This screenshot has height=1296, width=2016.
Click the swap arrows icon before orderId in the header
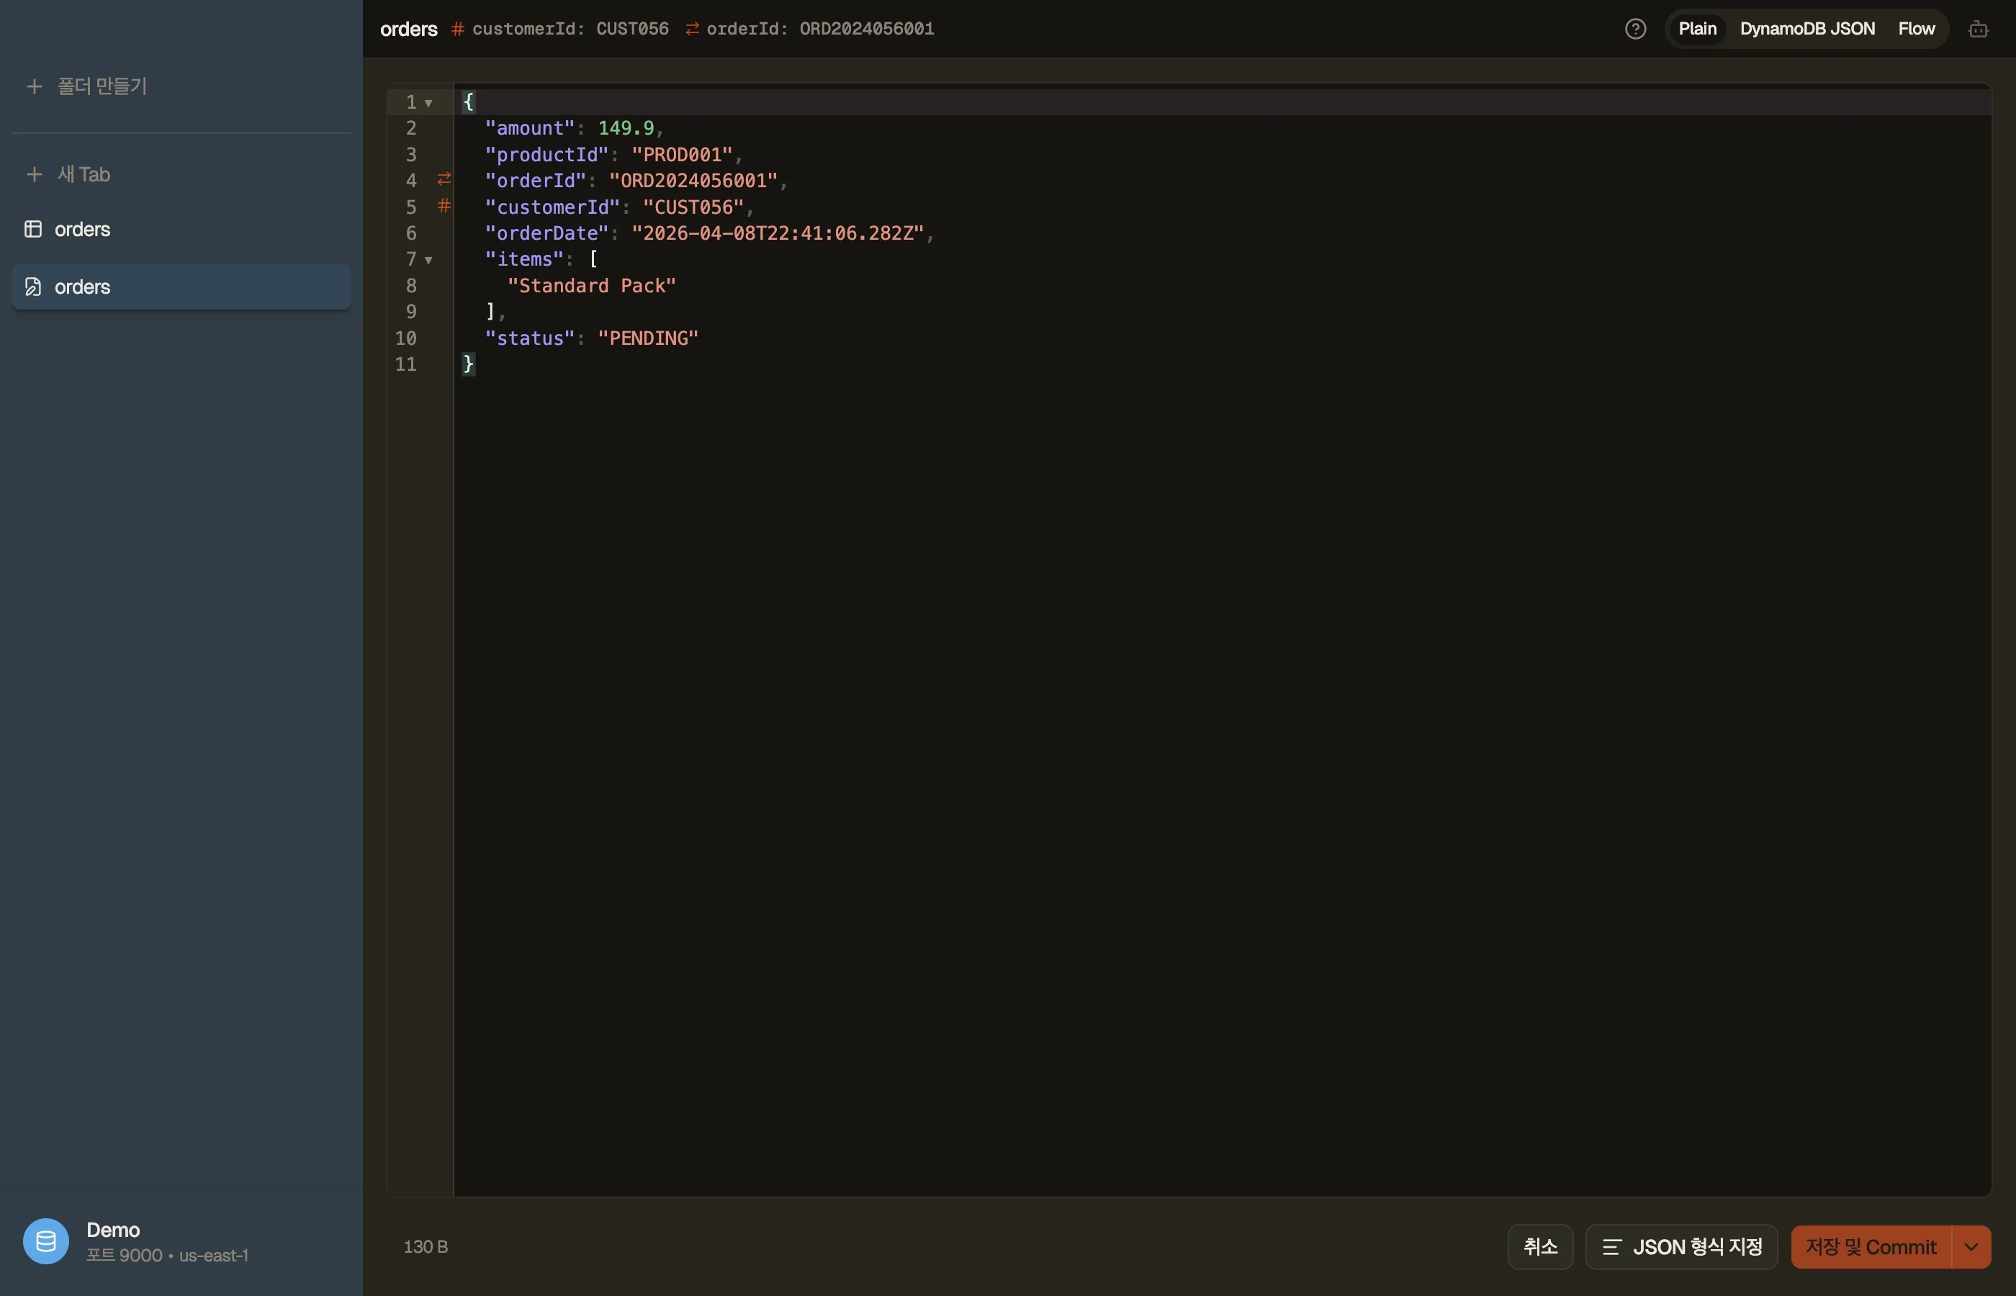pos(693,30)
